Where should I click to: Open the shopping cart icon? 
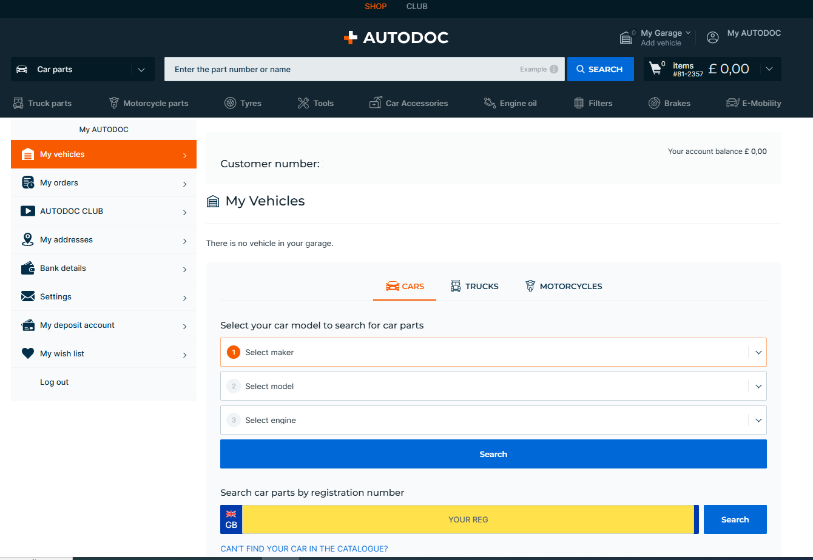pos(655,68)
